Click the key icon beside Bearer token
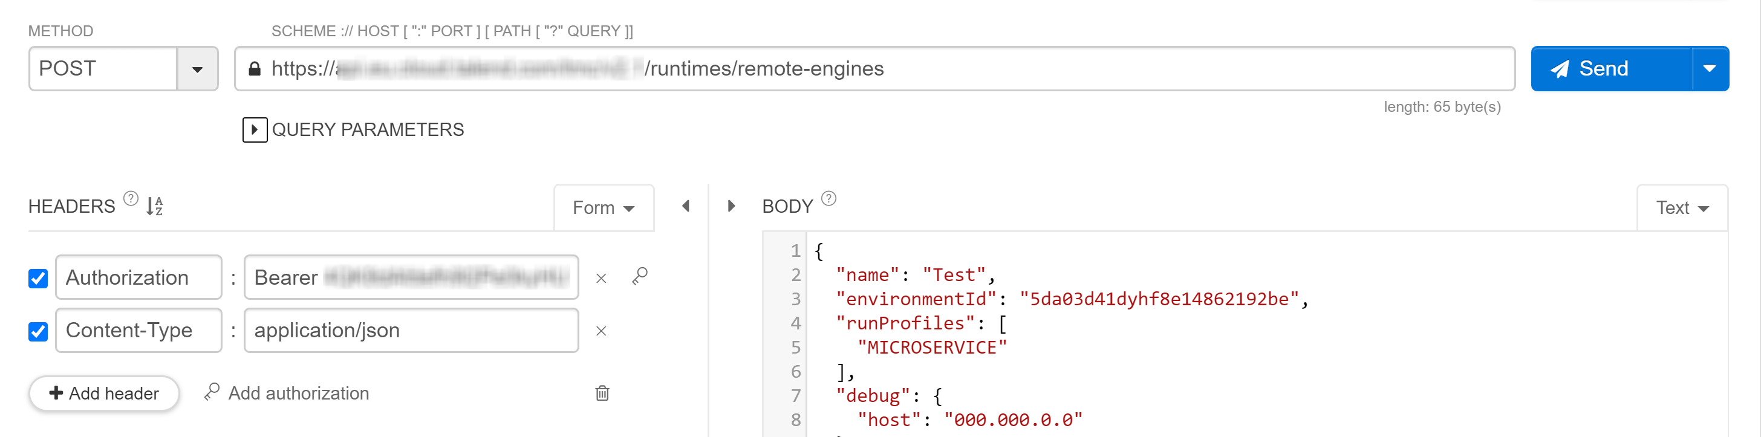The height and width of the screenshot is (437, 1761). pyautogui.click(x=640, y=277)
